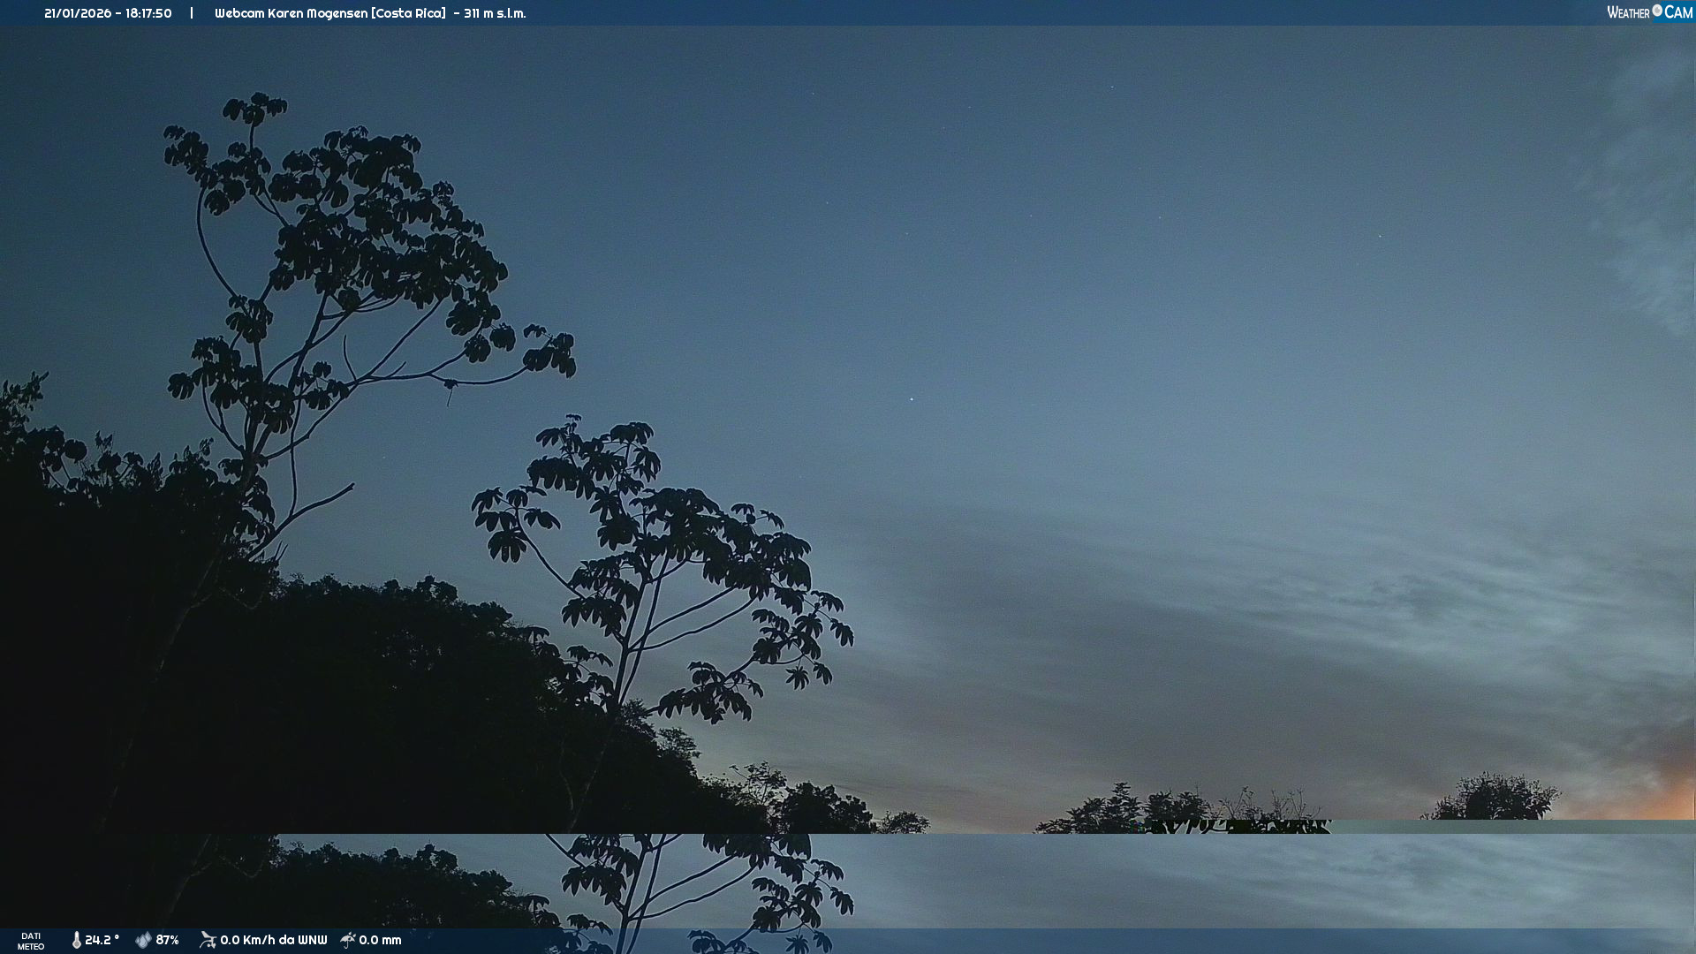Click the 87% humidity value
The width and height of the screenshot is (1696, 954).
click(x=167, y=940)
